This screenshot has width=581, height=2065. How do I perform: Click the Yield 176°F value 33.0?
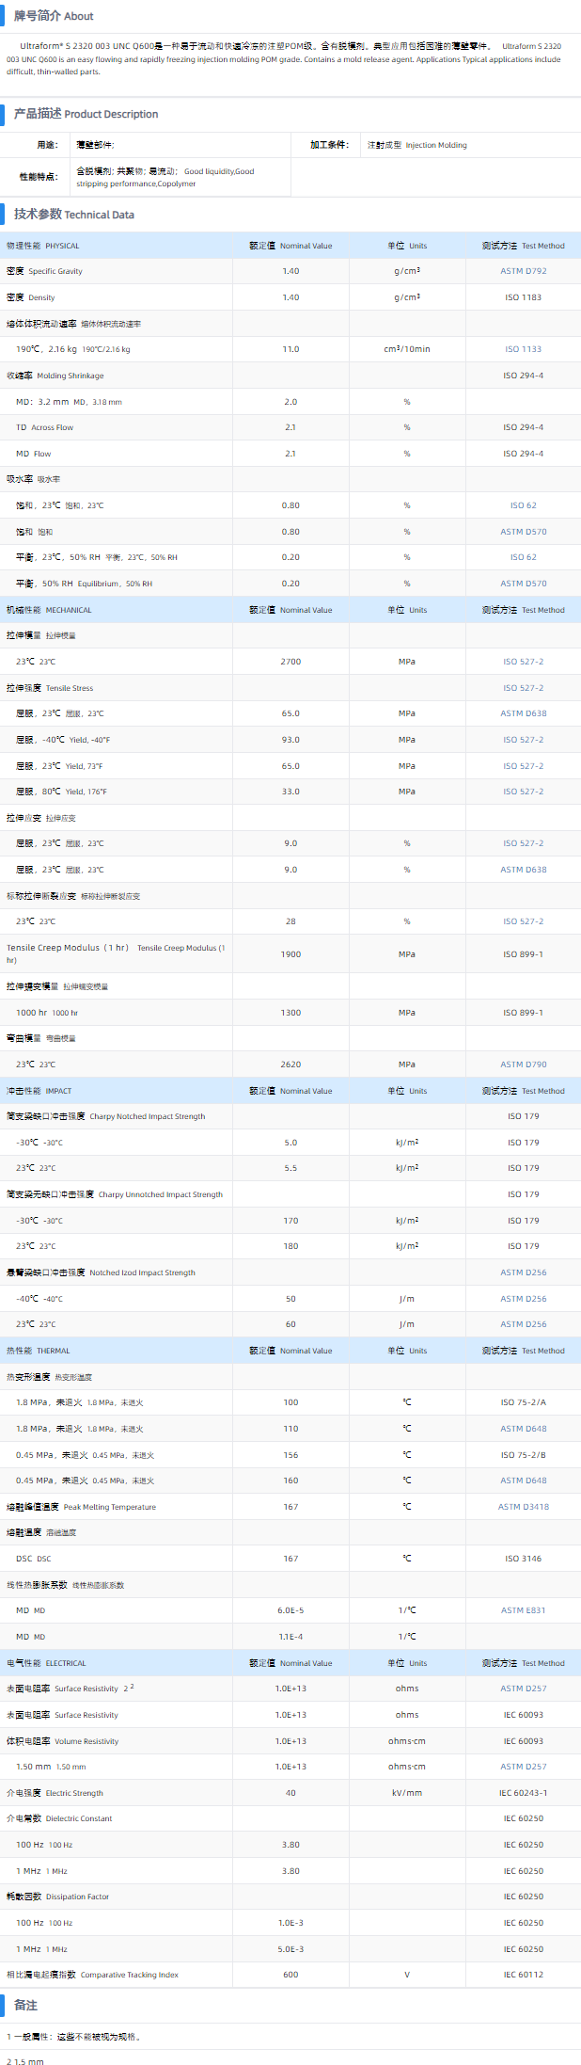290,792
